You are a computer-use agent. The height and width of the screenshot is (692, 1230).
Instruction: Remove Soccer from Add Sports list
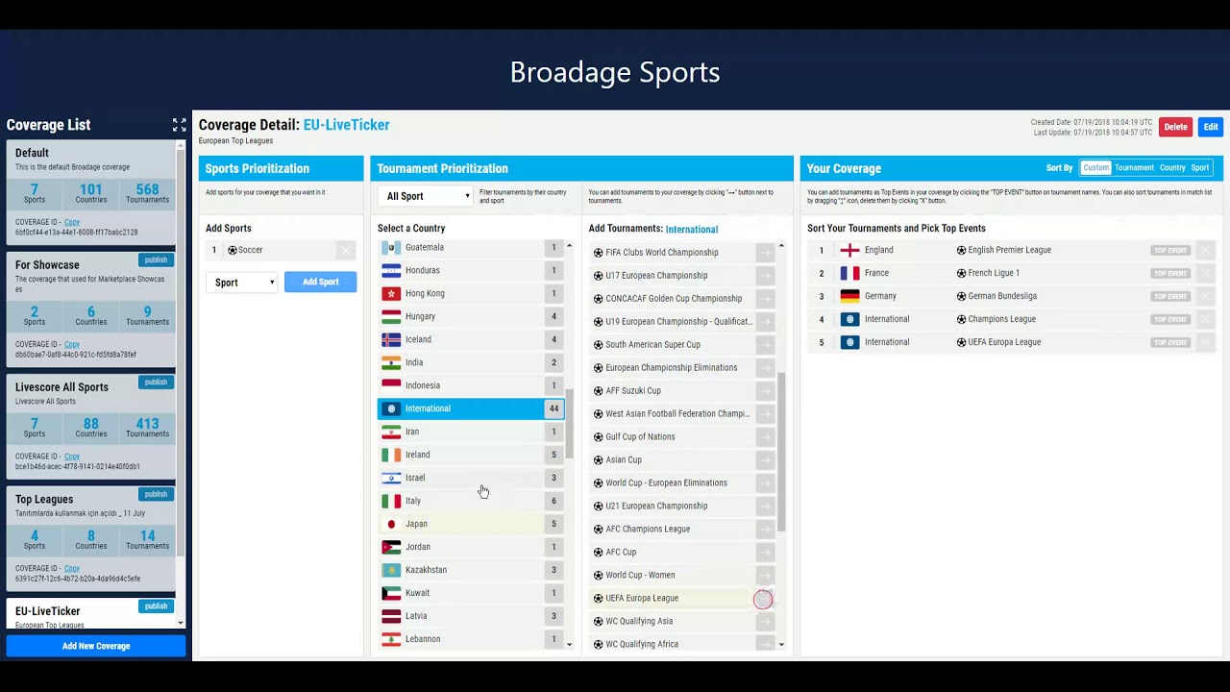(346, 250)
